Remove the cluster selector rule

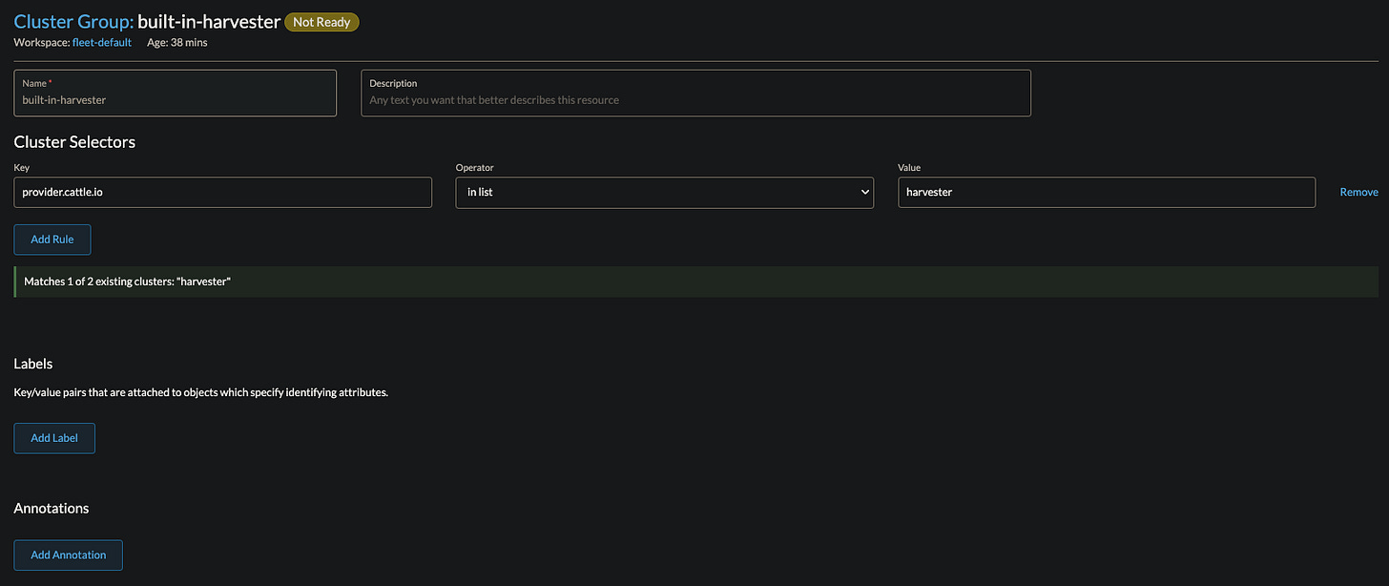[1358, 192]
